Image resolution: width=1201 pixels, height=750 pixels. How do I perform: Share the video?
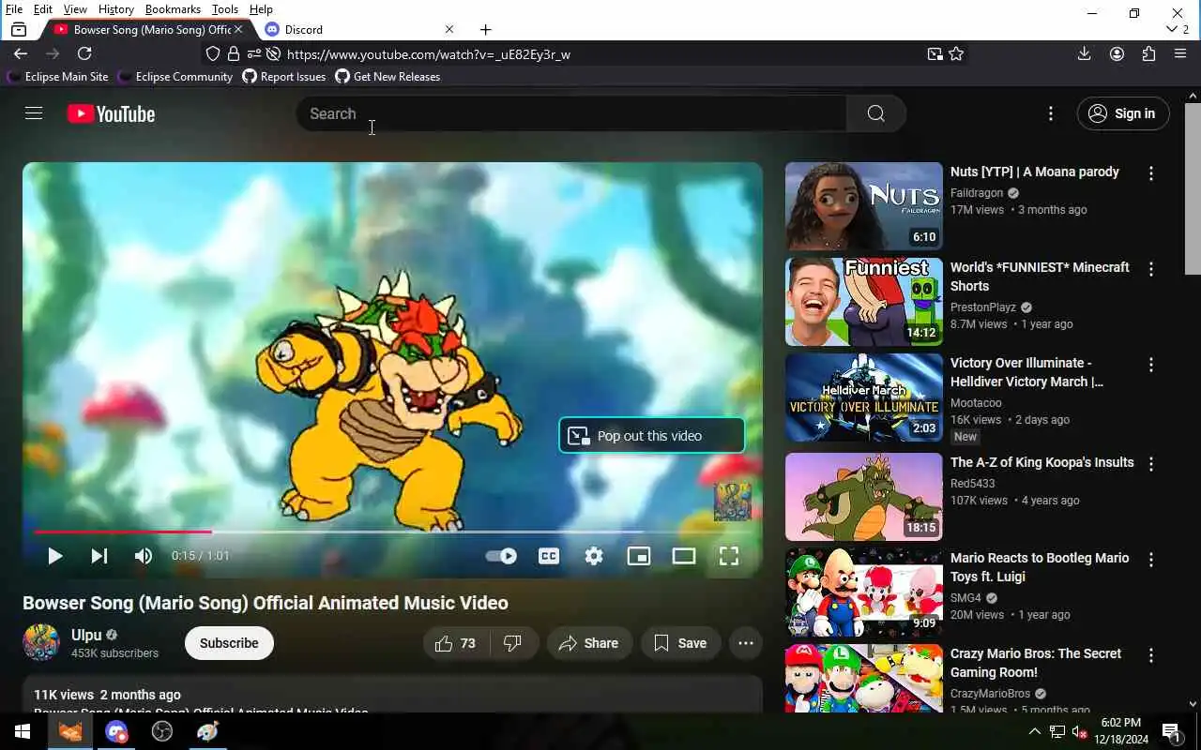[x=589, y=643]
